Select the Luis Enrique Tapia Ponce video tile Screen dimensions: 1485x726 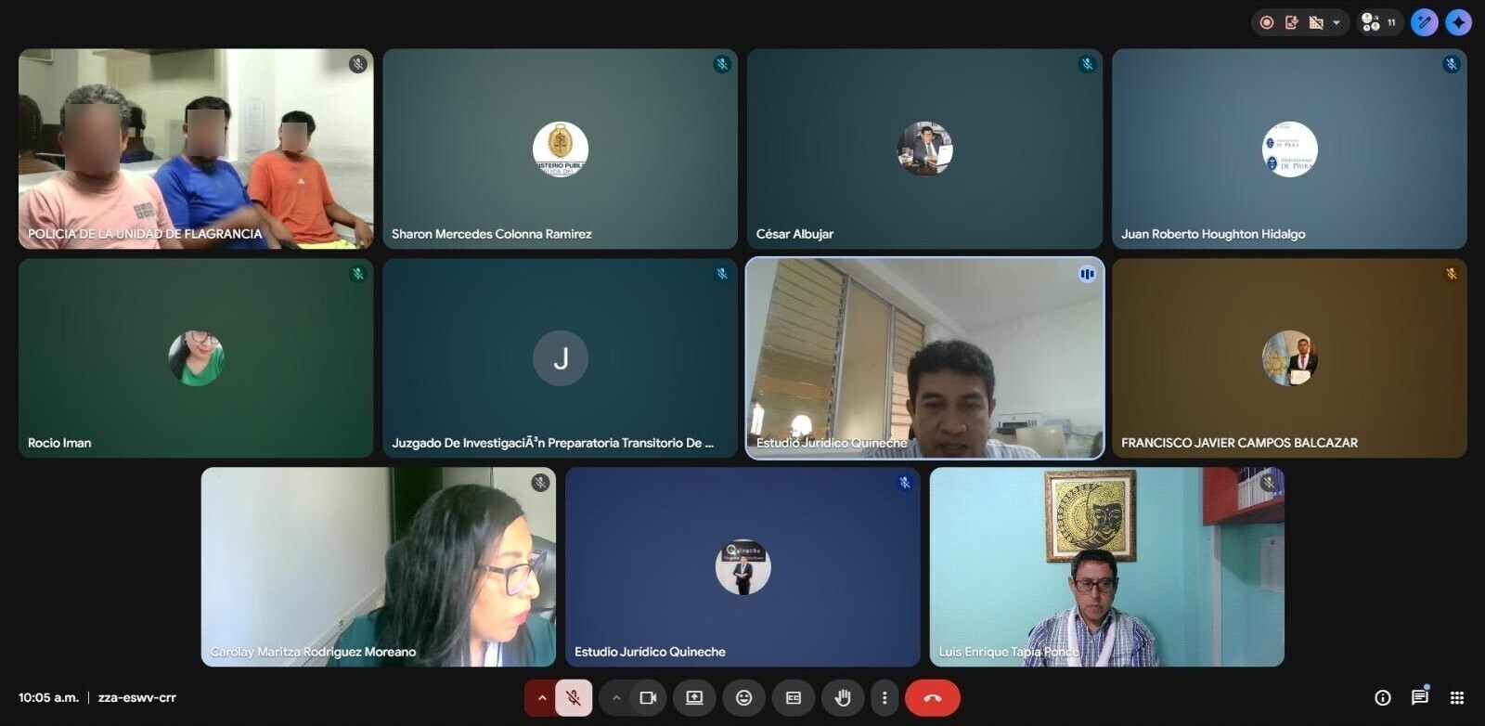pyautogui.click(x=1107, y=567)
